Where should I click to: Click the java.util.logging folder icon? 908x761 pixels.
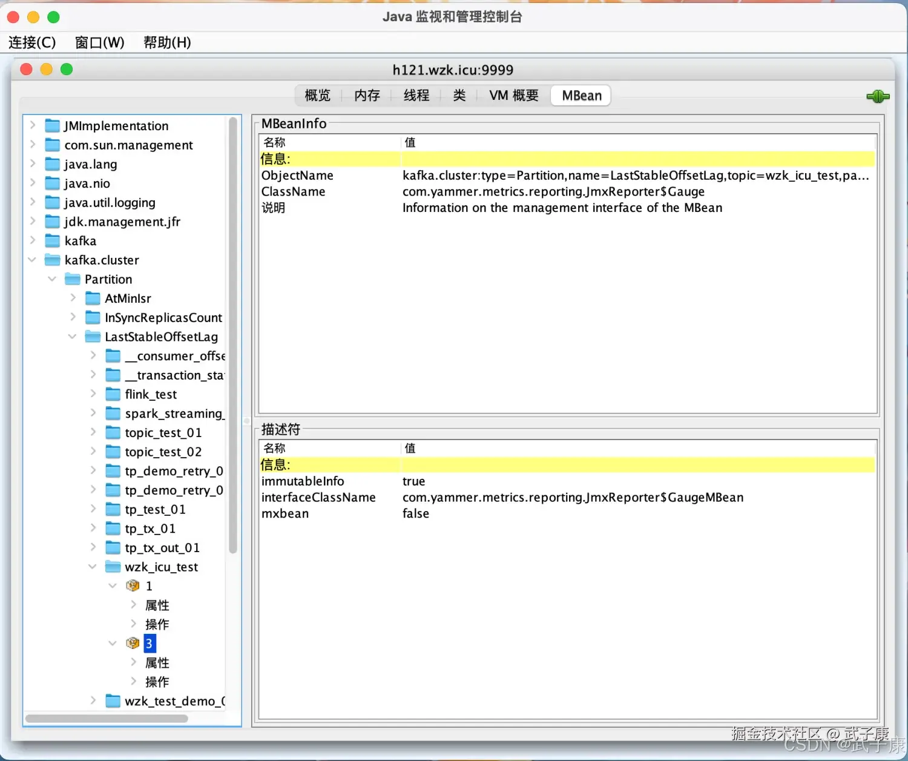[53, 203]
